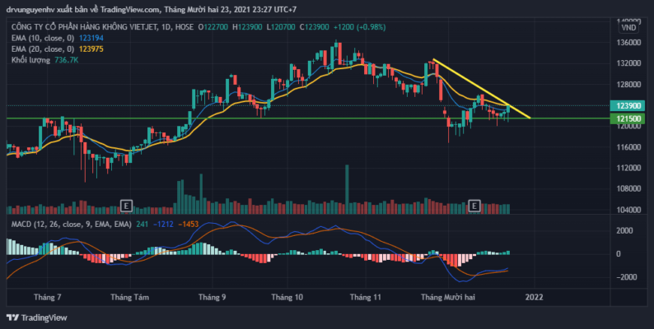Click the Tháng 9 time axis label
The image size is (654, 329).
tap(213, 298)
